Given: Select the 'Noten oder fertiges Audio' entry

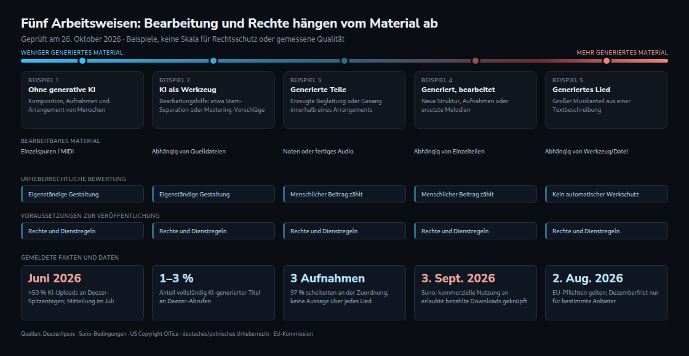Looking at the screenshot, I should (318, 152).
